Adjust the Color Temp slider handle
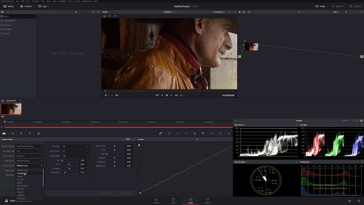364x205 pixels. coord(114,146)
